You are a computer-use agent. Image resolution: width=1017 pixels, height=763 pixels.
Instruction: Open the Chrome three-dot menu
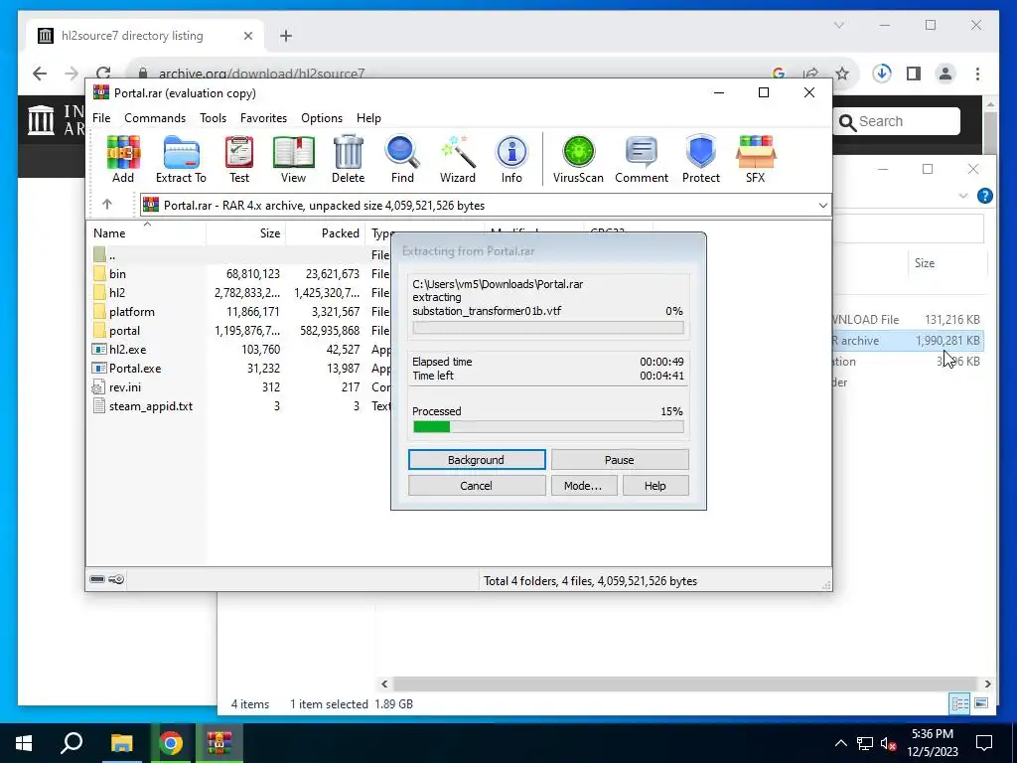click(977, 74)
